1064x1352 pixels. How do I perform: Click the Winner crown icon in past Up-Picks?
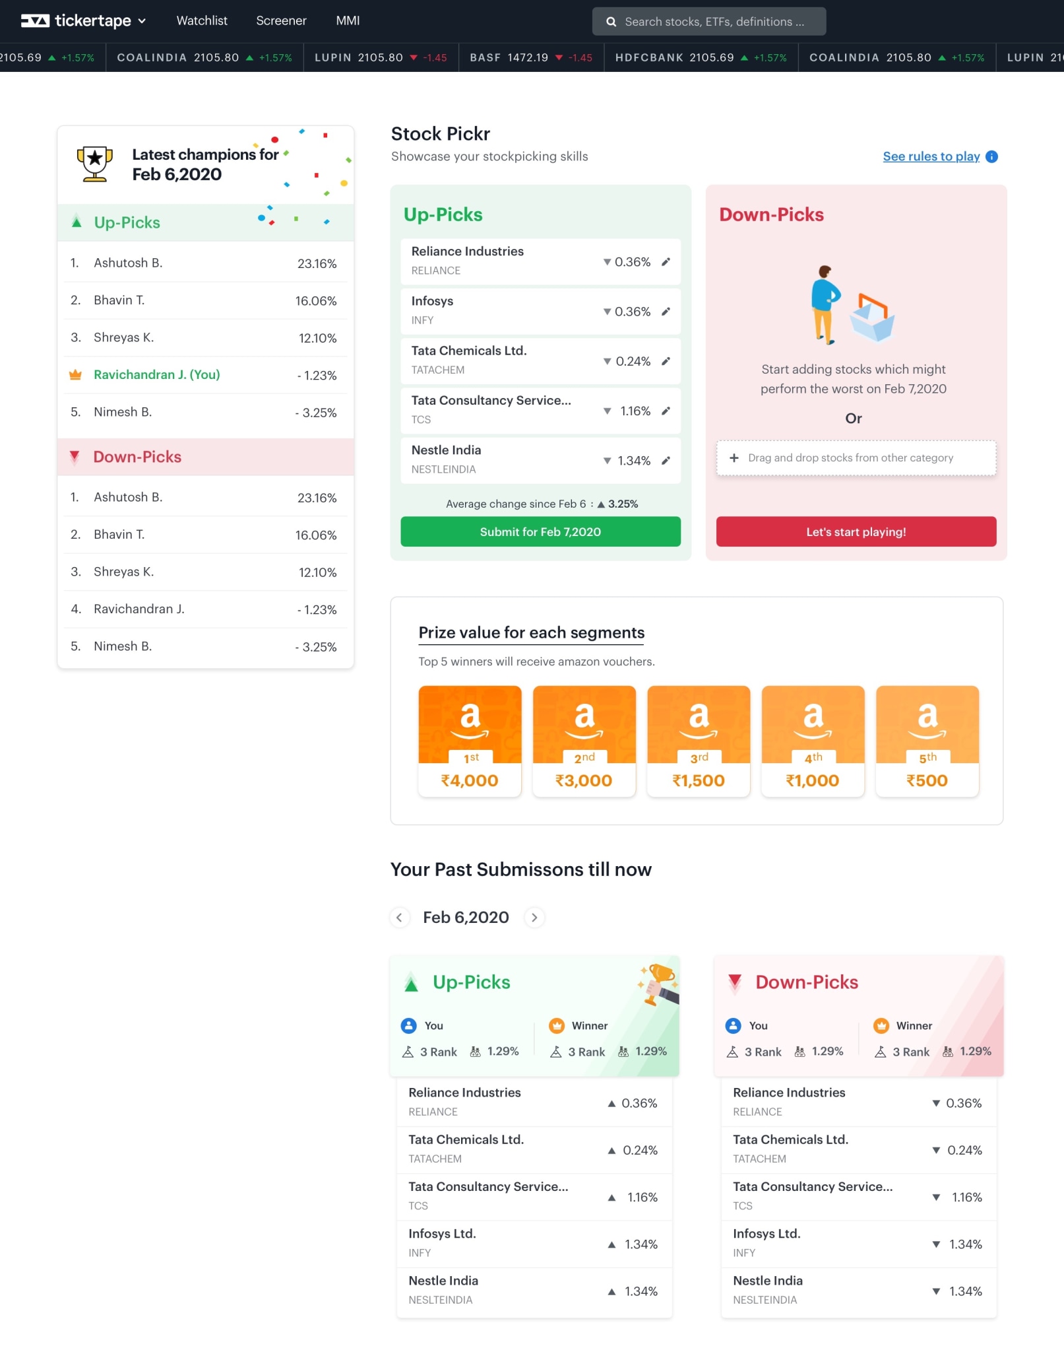pos(557,1025)
